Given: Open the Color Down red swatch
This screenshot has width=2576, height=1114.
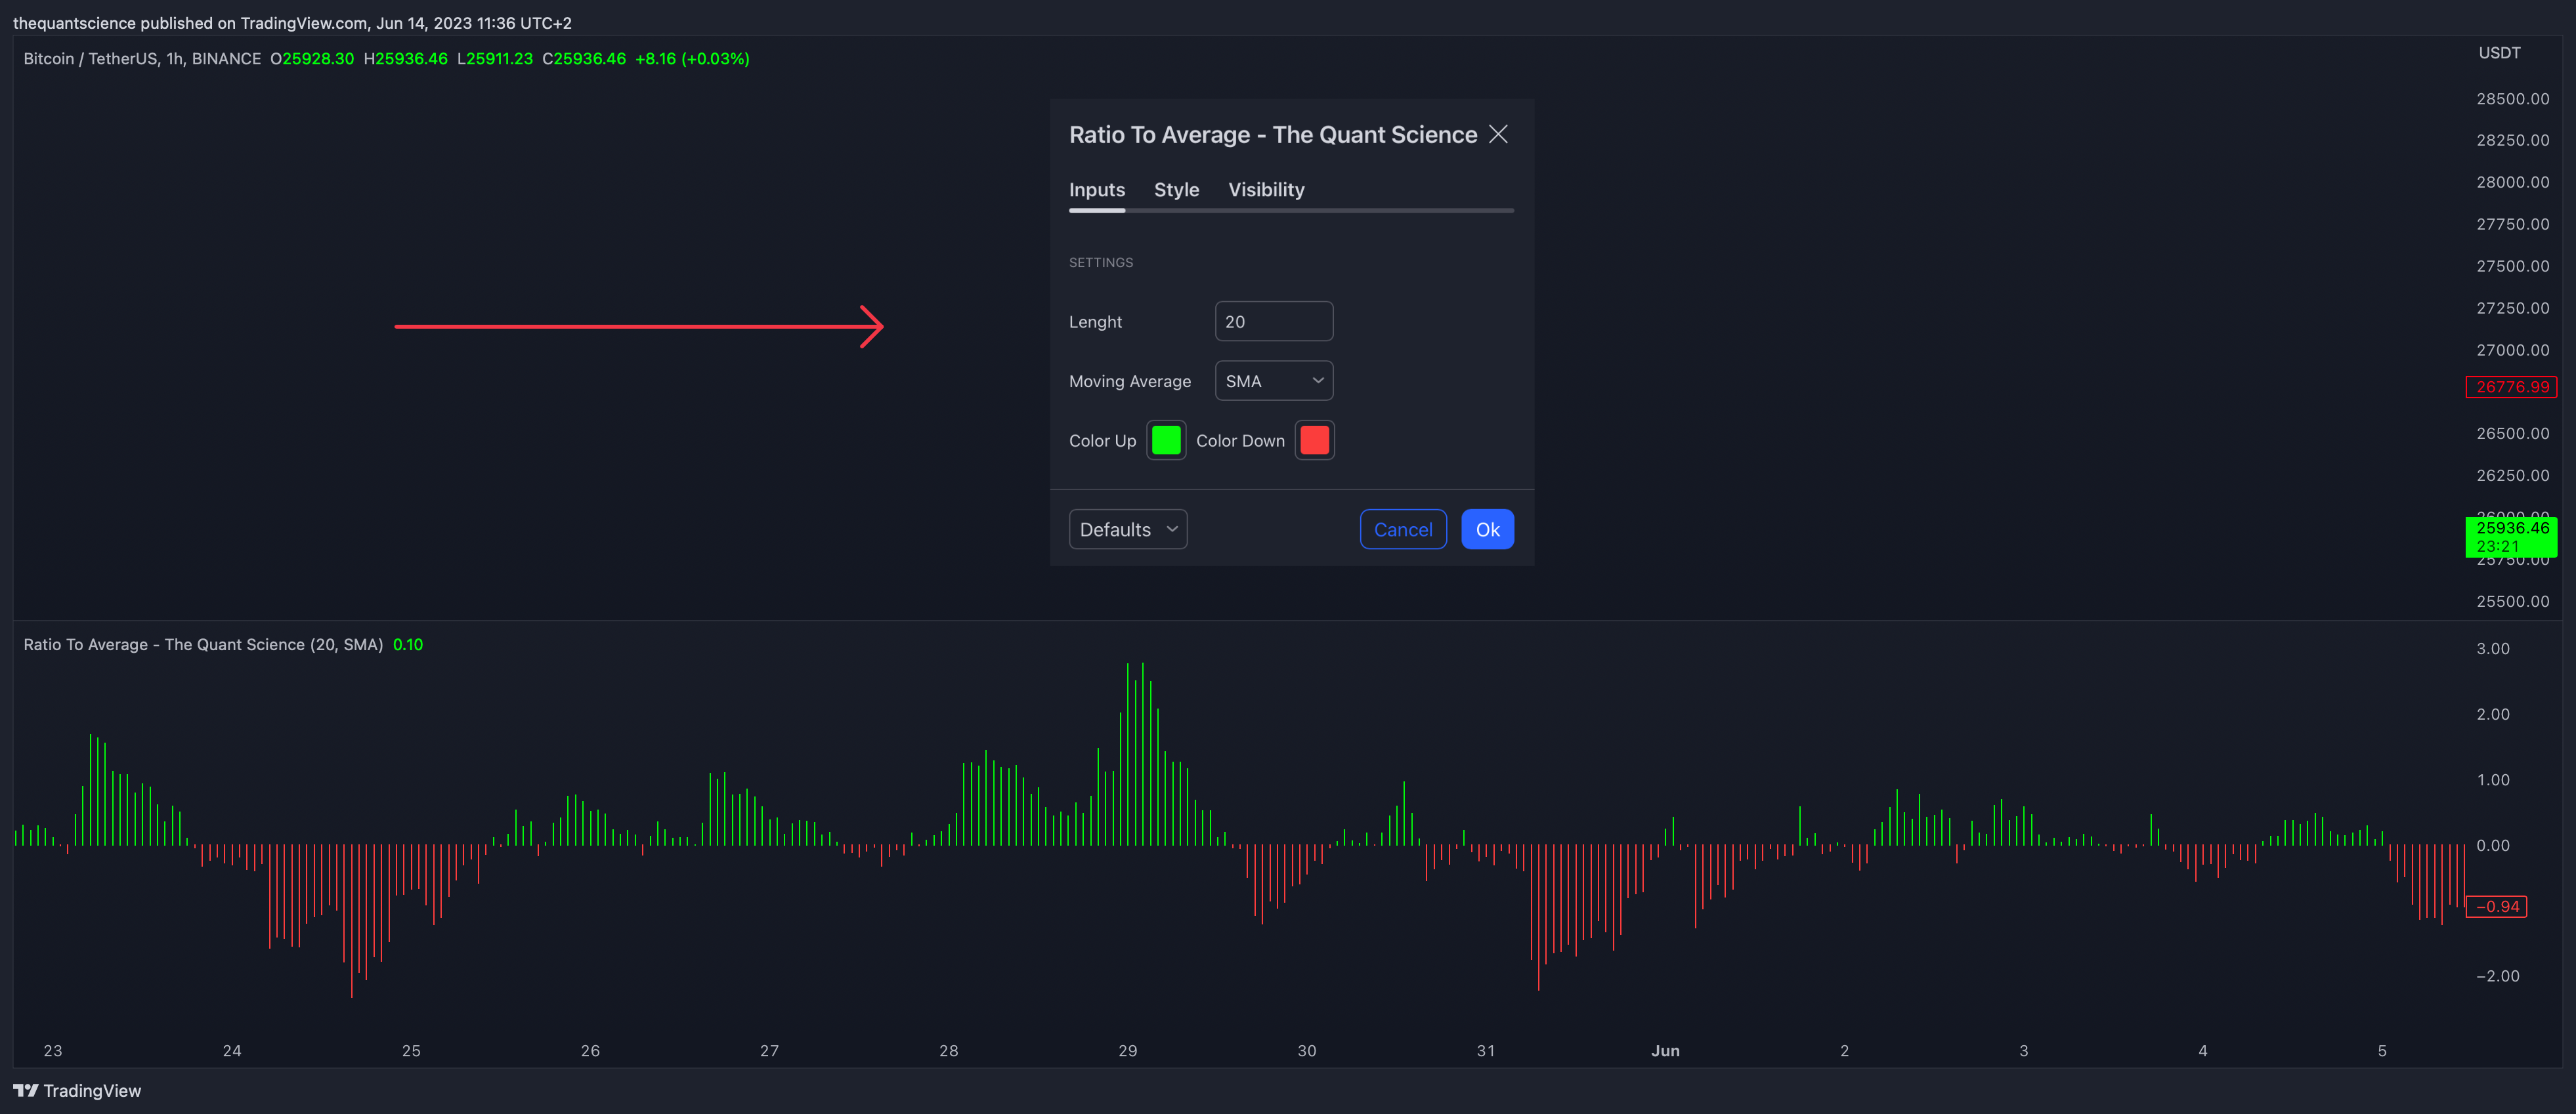Looking at the screenshot, I should 1314,440.
